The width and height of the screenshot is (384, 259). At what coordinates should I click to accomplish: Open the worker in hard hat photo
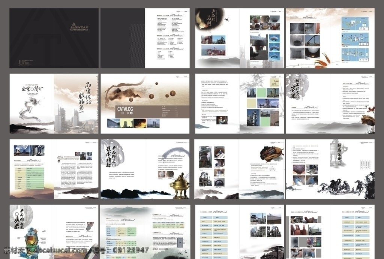(222, 120)
